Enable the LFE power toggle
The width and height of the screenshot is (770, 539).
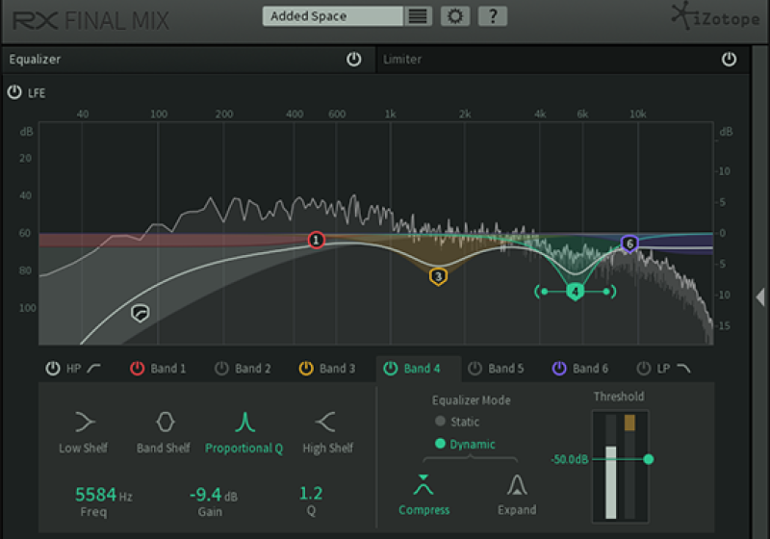point(14,93)
